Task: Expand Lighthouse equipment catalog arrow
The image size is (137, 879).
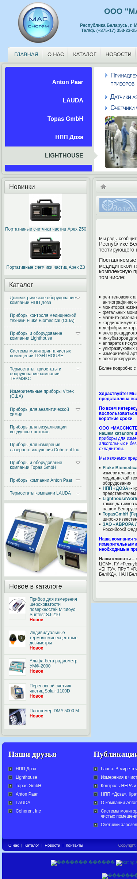Action: 78,333
